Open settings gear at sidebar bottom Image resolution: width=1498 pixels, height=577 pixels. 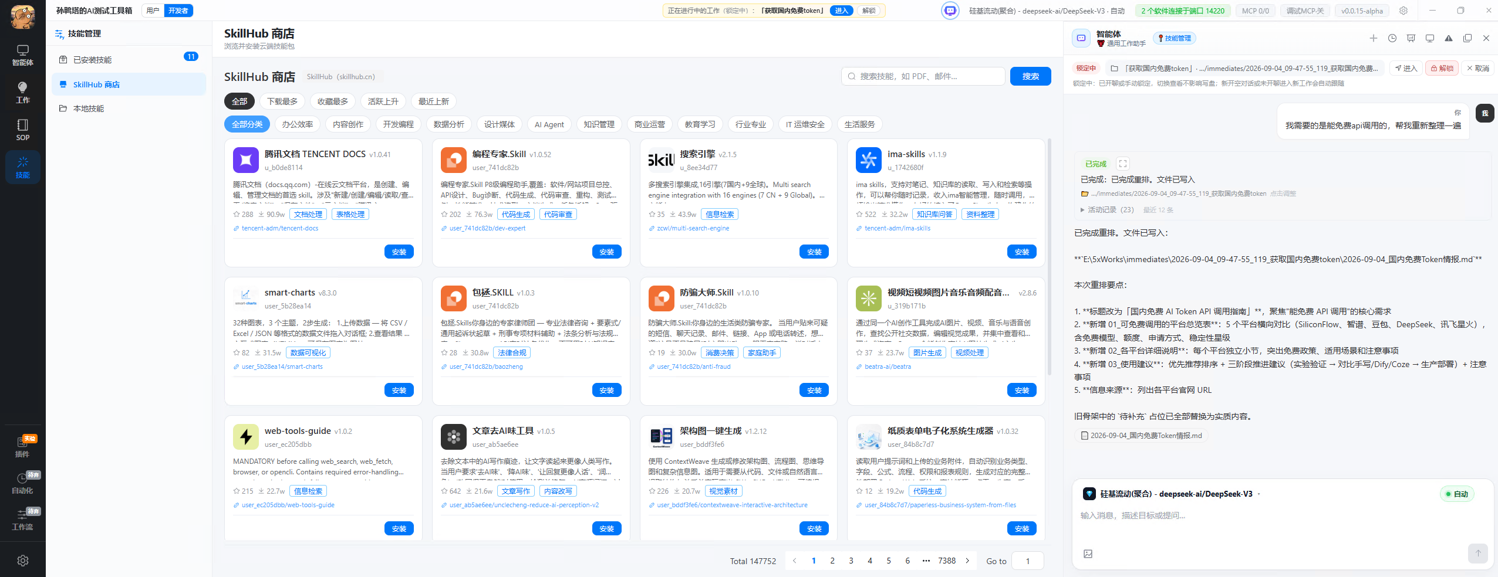(x=22, y=561)
